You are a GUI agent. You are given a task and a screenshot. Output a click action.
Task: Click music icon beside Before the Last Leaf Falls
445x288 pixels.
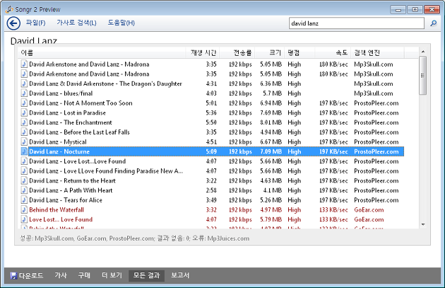pyautogui.click(x=24, y=132)
